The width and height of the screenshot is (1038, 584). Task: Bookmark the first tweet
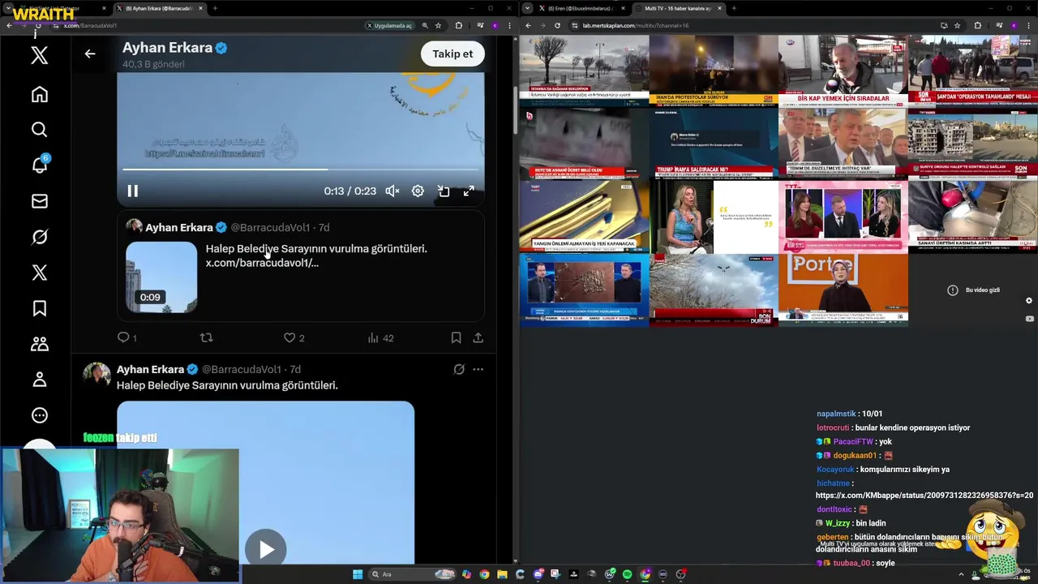pos(456,337)
